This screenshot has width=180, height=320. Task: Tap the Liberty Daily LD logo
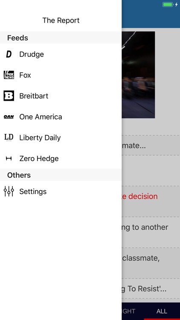tap(9, 137)
